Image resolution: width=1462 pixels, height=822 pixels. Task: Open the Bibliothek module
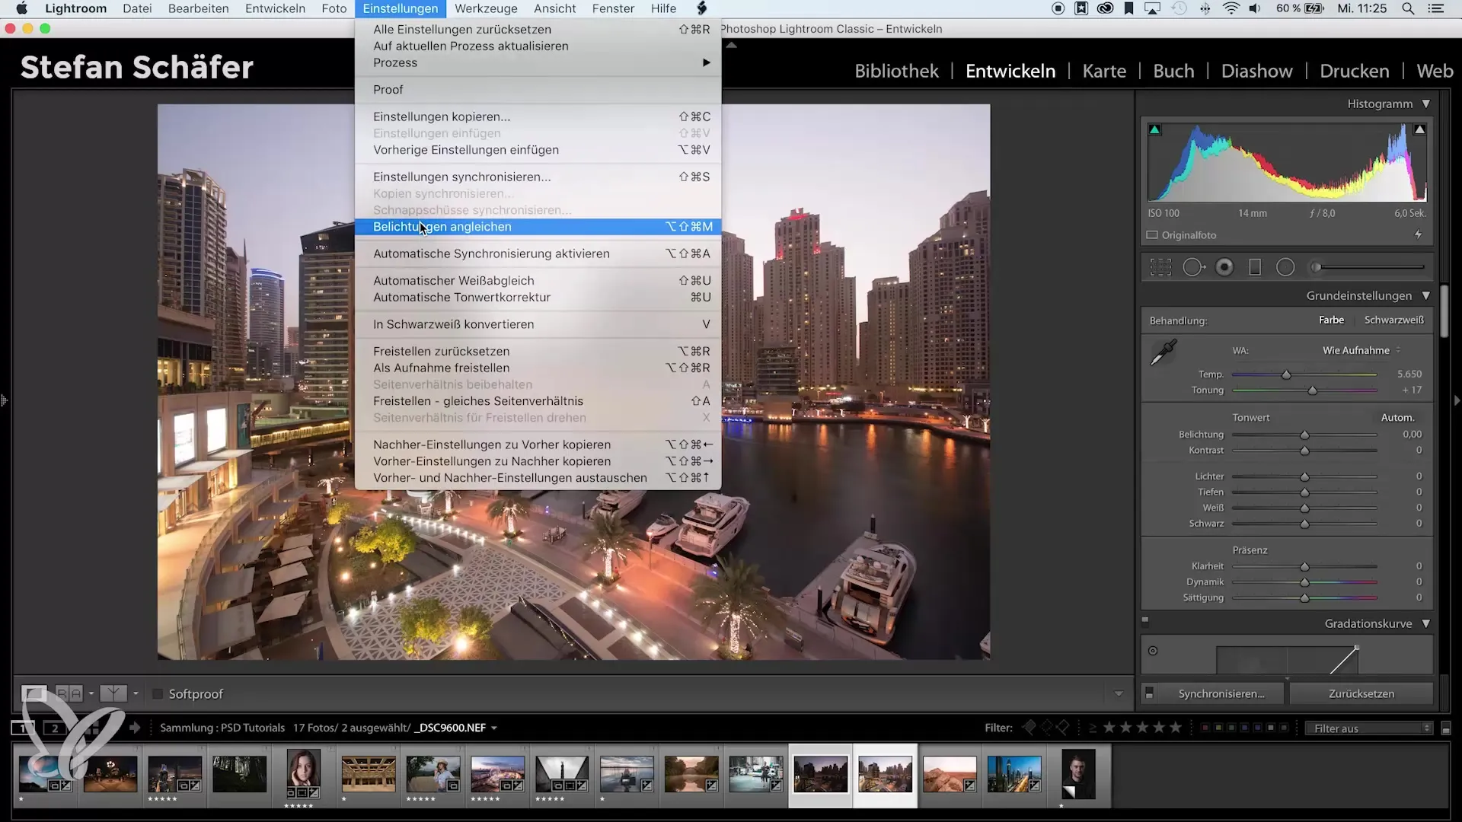896,71
